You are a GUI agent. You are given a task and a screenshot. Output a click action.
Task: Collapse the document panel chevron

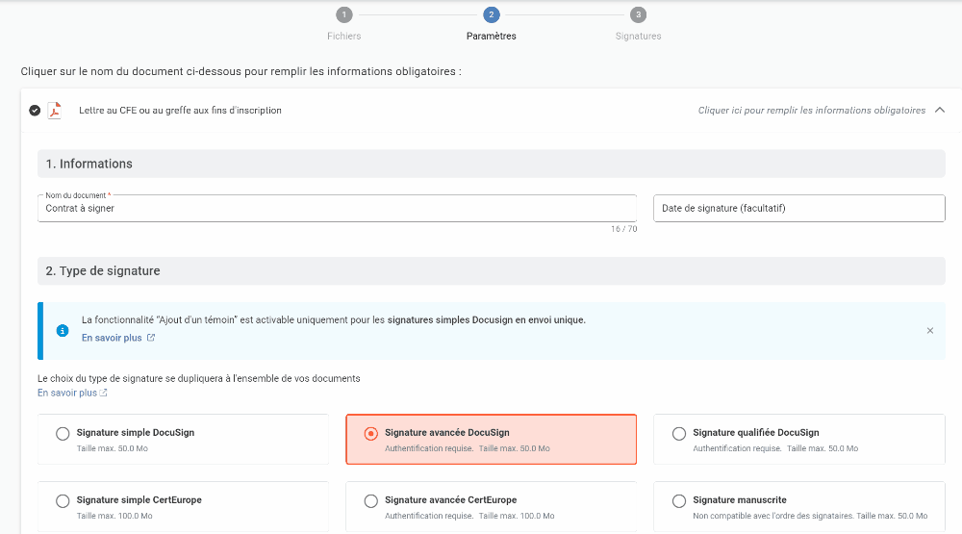pyautogui.click(x=940, y=111)
